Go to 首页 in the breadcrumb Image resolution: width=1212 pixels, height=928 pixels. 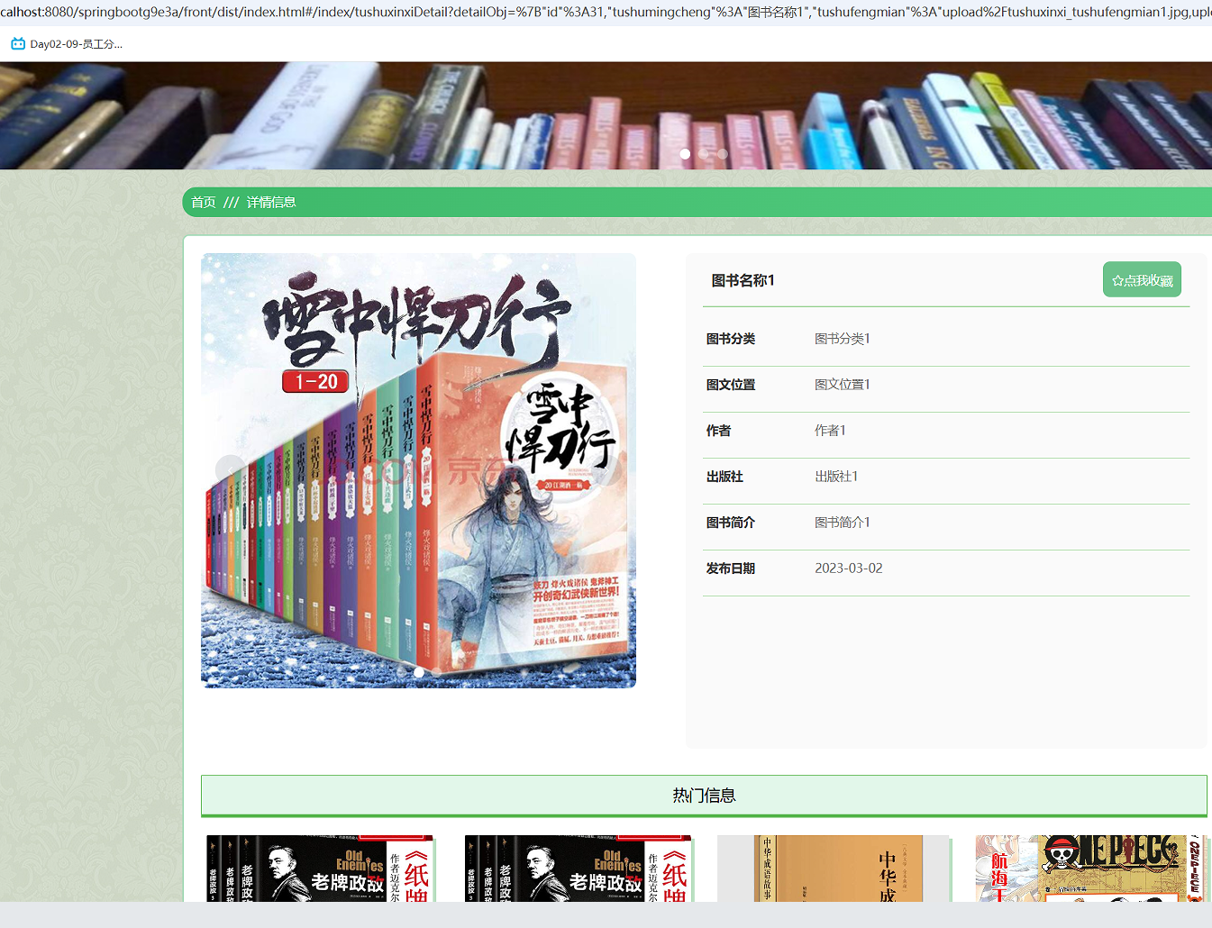[x=204, y=202]
